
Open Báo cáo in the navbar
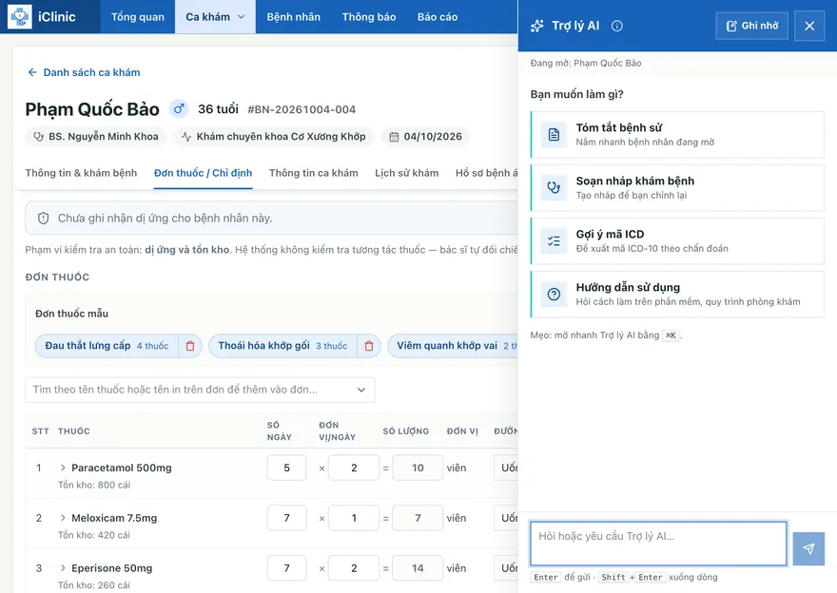pyautogui.click(x=438, y=17)
